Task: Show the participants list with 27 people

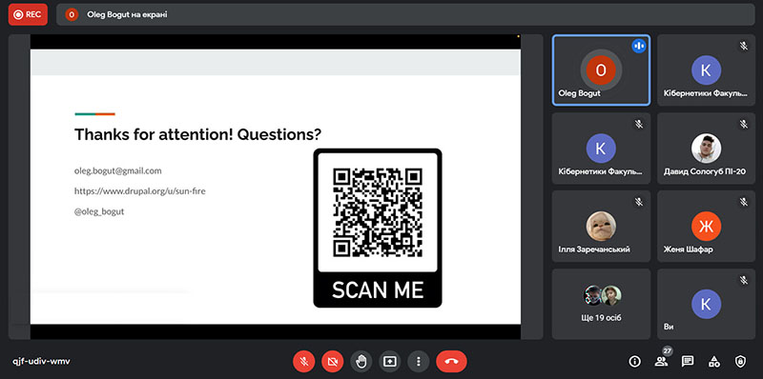Action: pos(661,362)
